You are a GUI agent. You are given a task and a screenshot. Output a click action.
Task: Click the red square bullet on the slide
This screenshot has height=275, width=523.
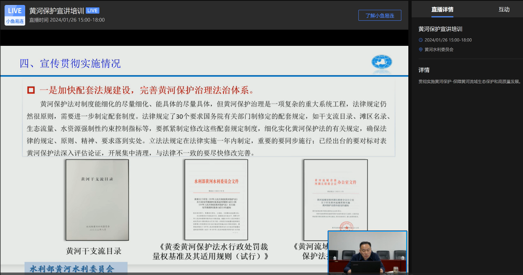31,90
